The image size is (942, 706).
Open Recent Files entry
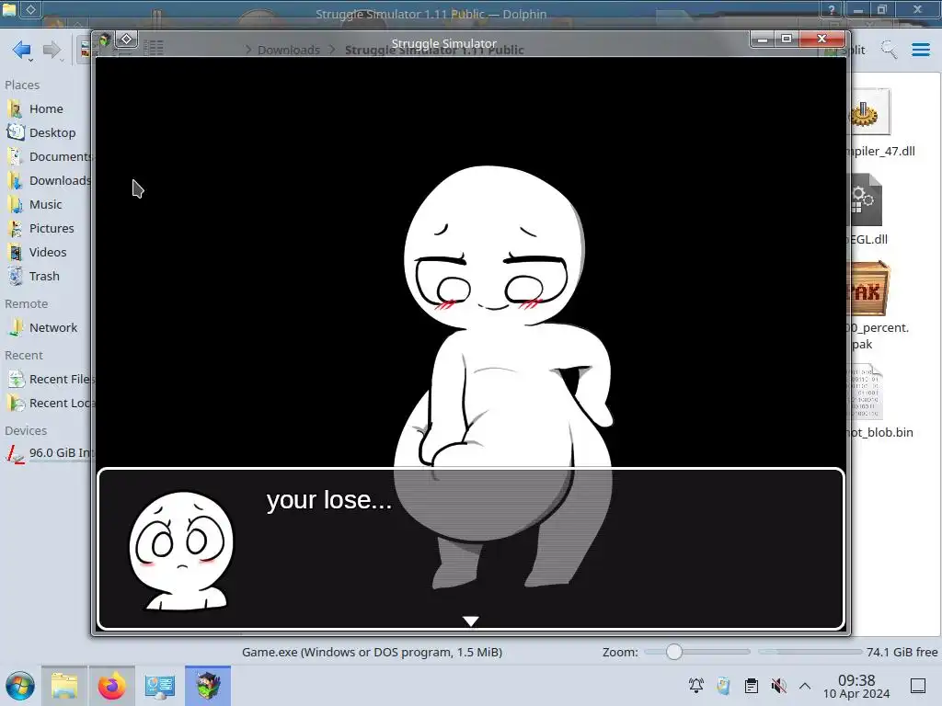point(46,380)
